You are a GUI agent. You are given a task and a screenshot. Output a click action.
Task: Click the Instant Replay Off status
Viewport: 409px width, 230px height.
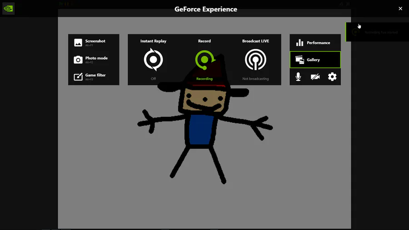[153, 79]
